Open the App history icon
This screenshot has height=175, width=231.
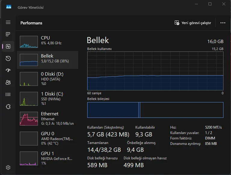coord(8,58)
